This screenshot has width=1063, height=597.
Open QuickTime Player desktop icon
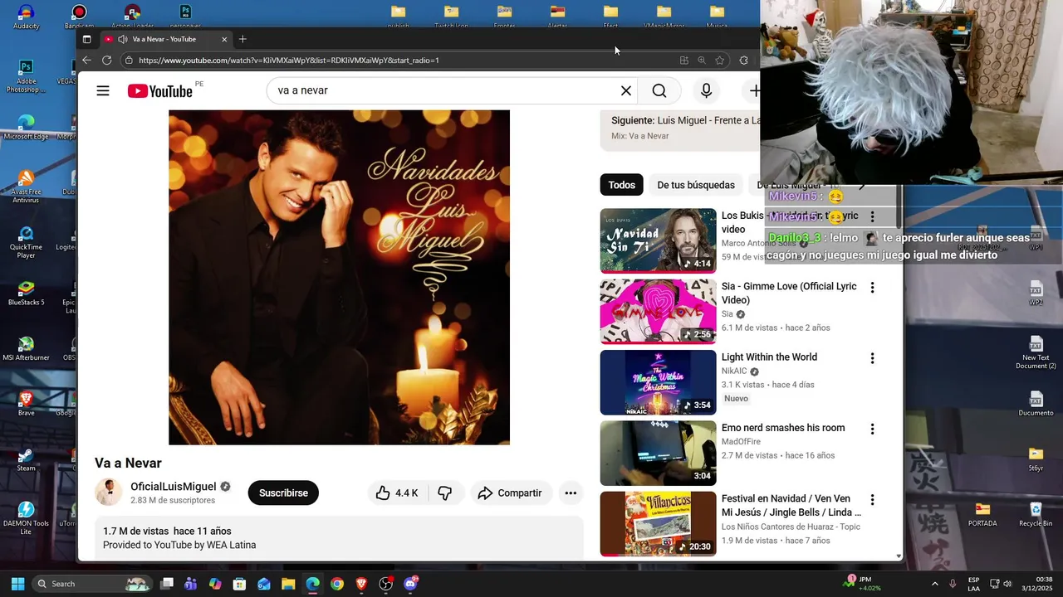(26, 242)
